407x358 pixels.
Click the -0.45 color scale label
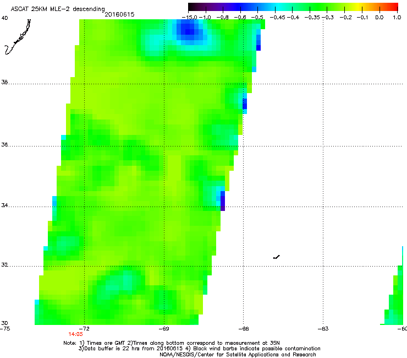[x=278, y=18]
